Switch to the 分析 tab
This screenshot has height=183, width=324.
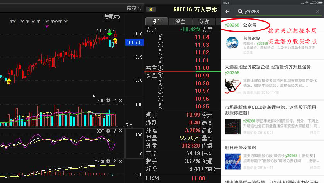[x=204, y=21]
